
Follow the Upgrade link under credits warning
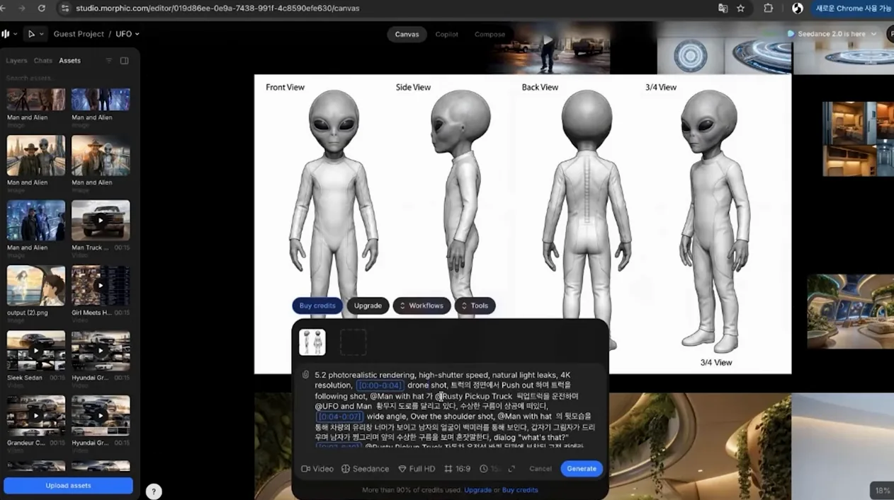coord(477,490)
